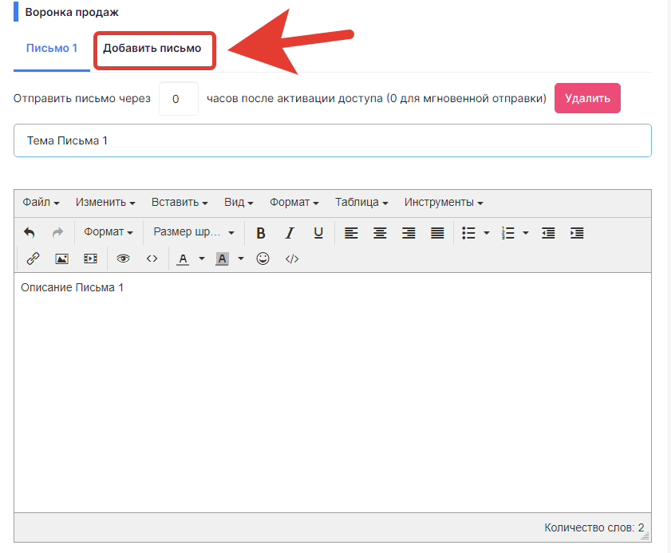Expand the numbered list style arrow
This screenshot has width=671, height=553.
[x=526, y=233]
